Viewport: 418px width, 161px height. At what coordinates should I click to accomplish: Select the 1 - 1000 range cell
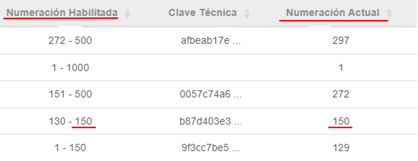click(70, 68)
